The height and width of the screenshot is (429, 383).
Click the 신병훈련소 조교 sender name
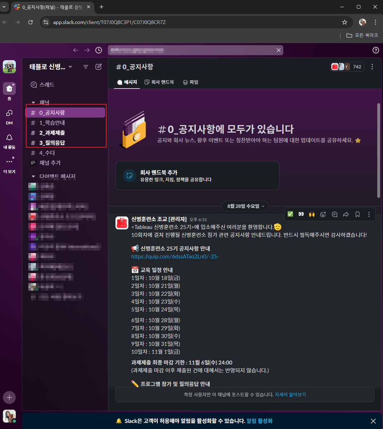(159, 219)
